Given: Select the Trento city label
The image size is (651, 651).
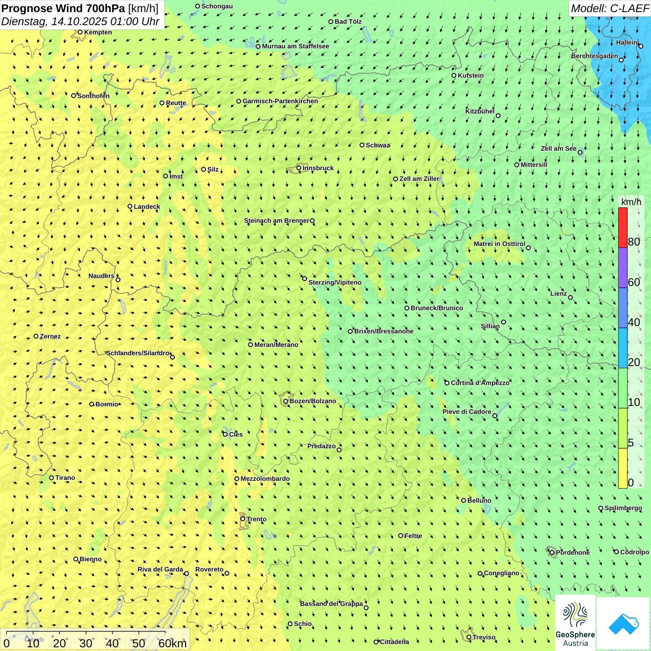Looking at the screenshot, I should (256, 519).
